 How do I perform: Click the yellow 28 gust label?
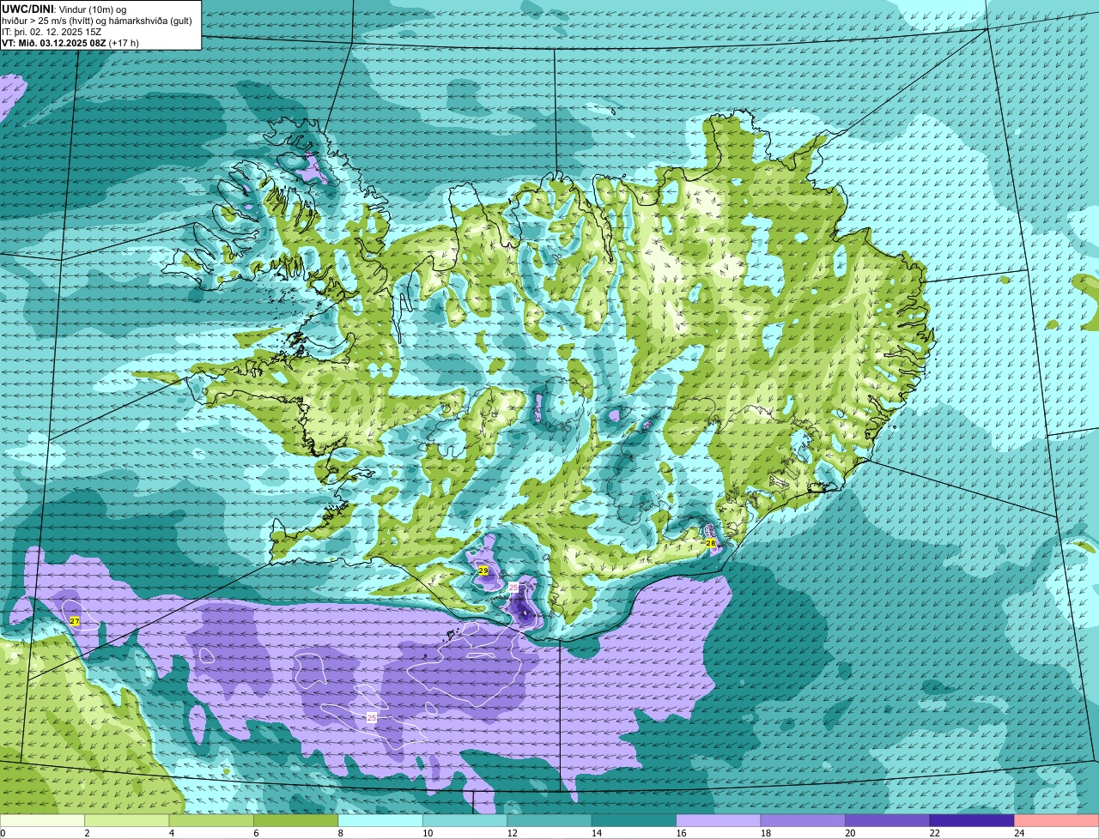click(711, 543)
